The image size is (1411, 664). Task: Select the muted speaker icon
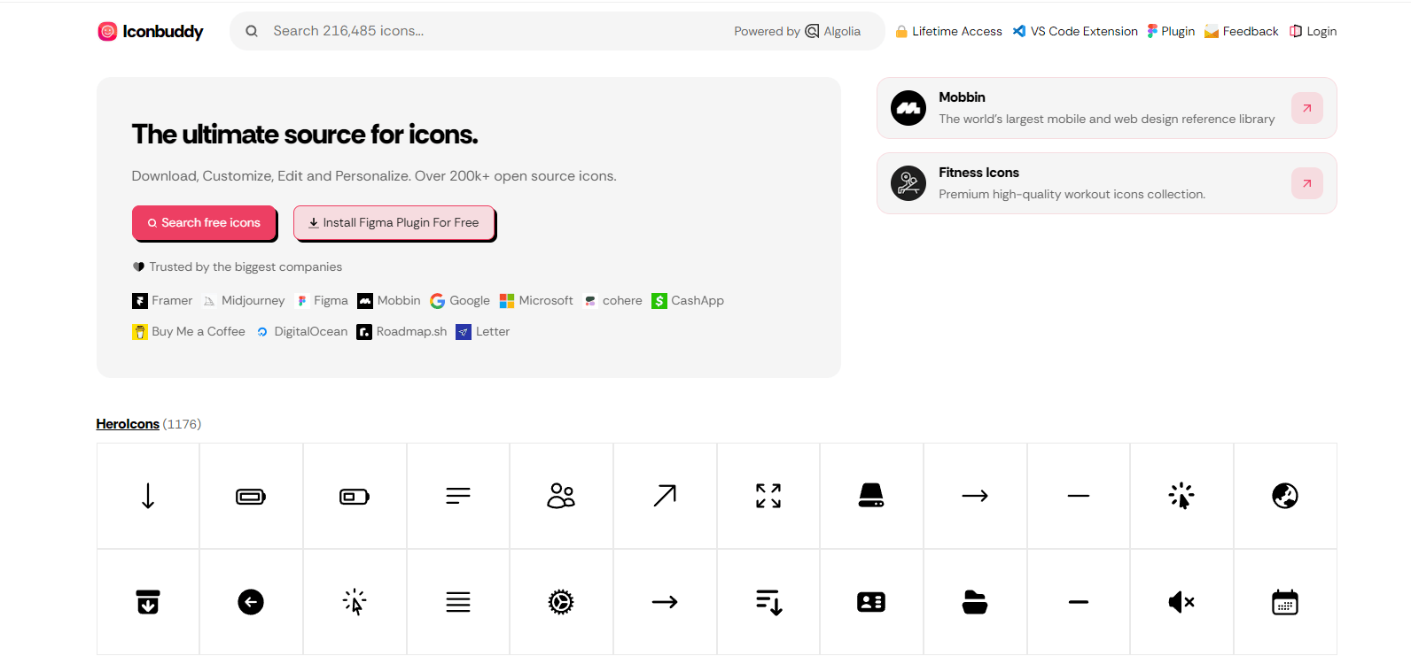1181,602
